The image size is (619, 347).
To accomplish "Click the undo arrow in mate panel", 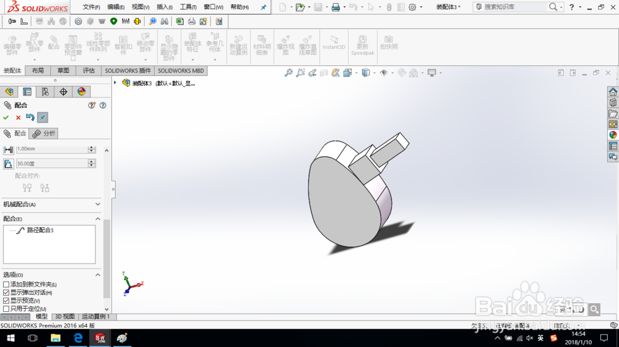I will 30,117.
